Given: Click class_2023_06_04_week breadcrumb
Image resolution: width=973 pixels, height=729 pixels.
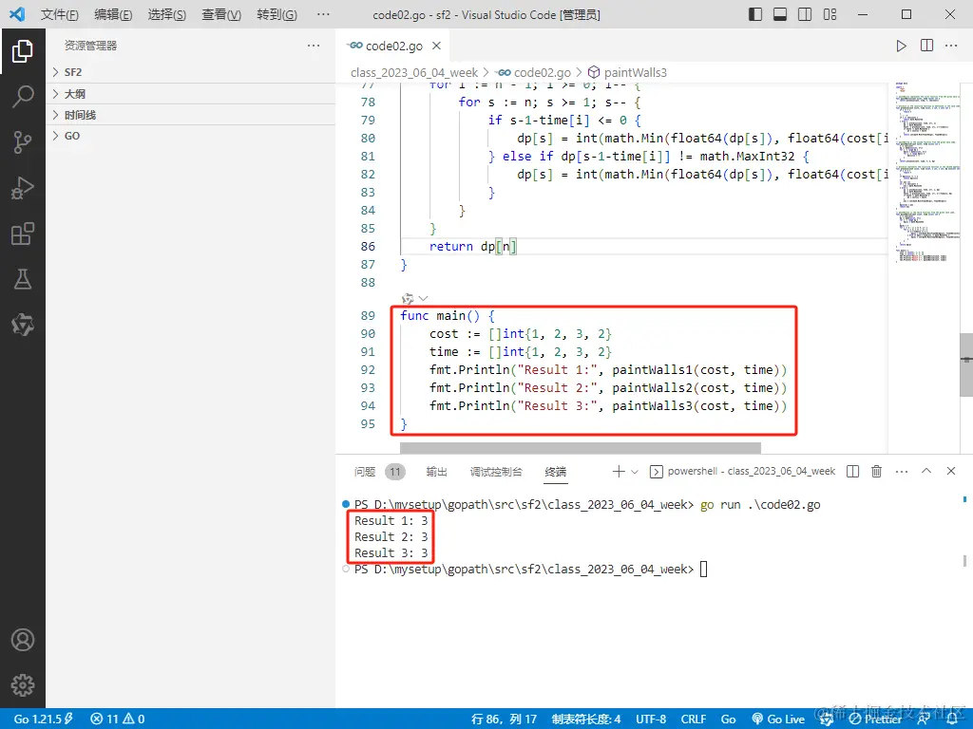Looking at the screenshot, I should tap(414, 72).
